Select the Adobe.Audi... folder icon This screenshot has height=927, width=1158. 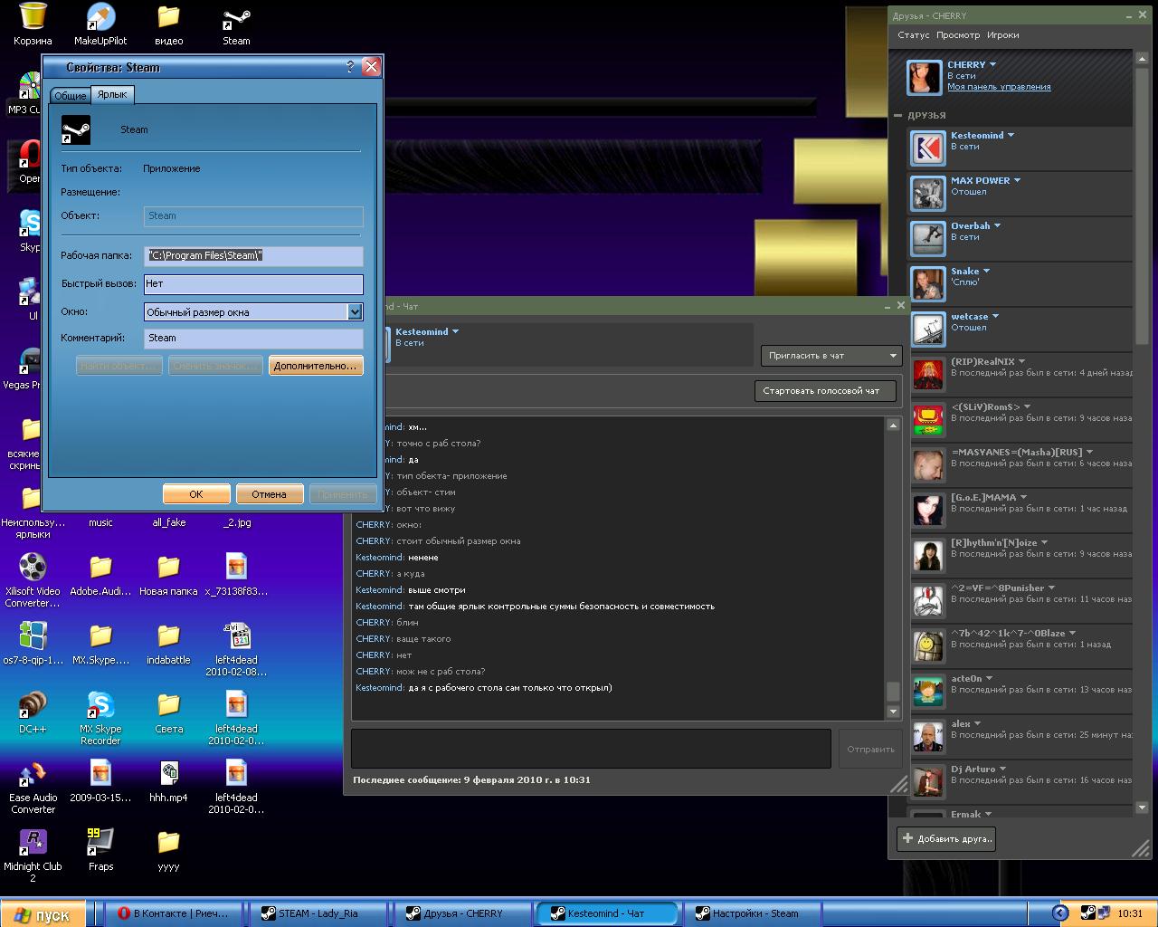100,575
